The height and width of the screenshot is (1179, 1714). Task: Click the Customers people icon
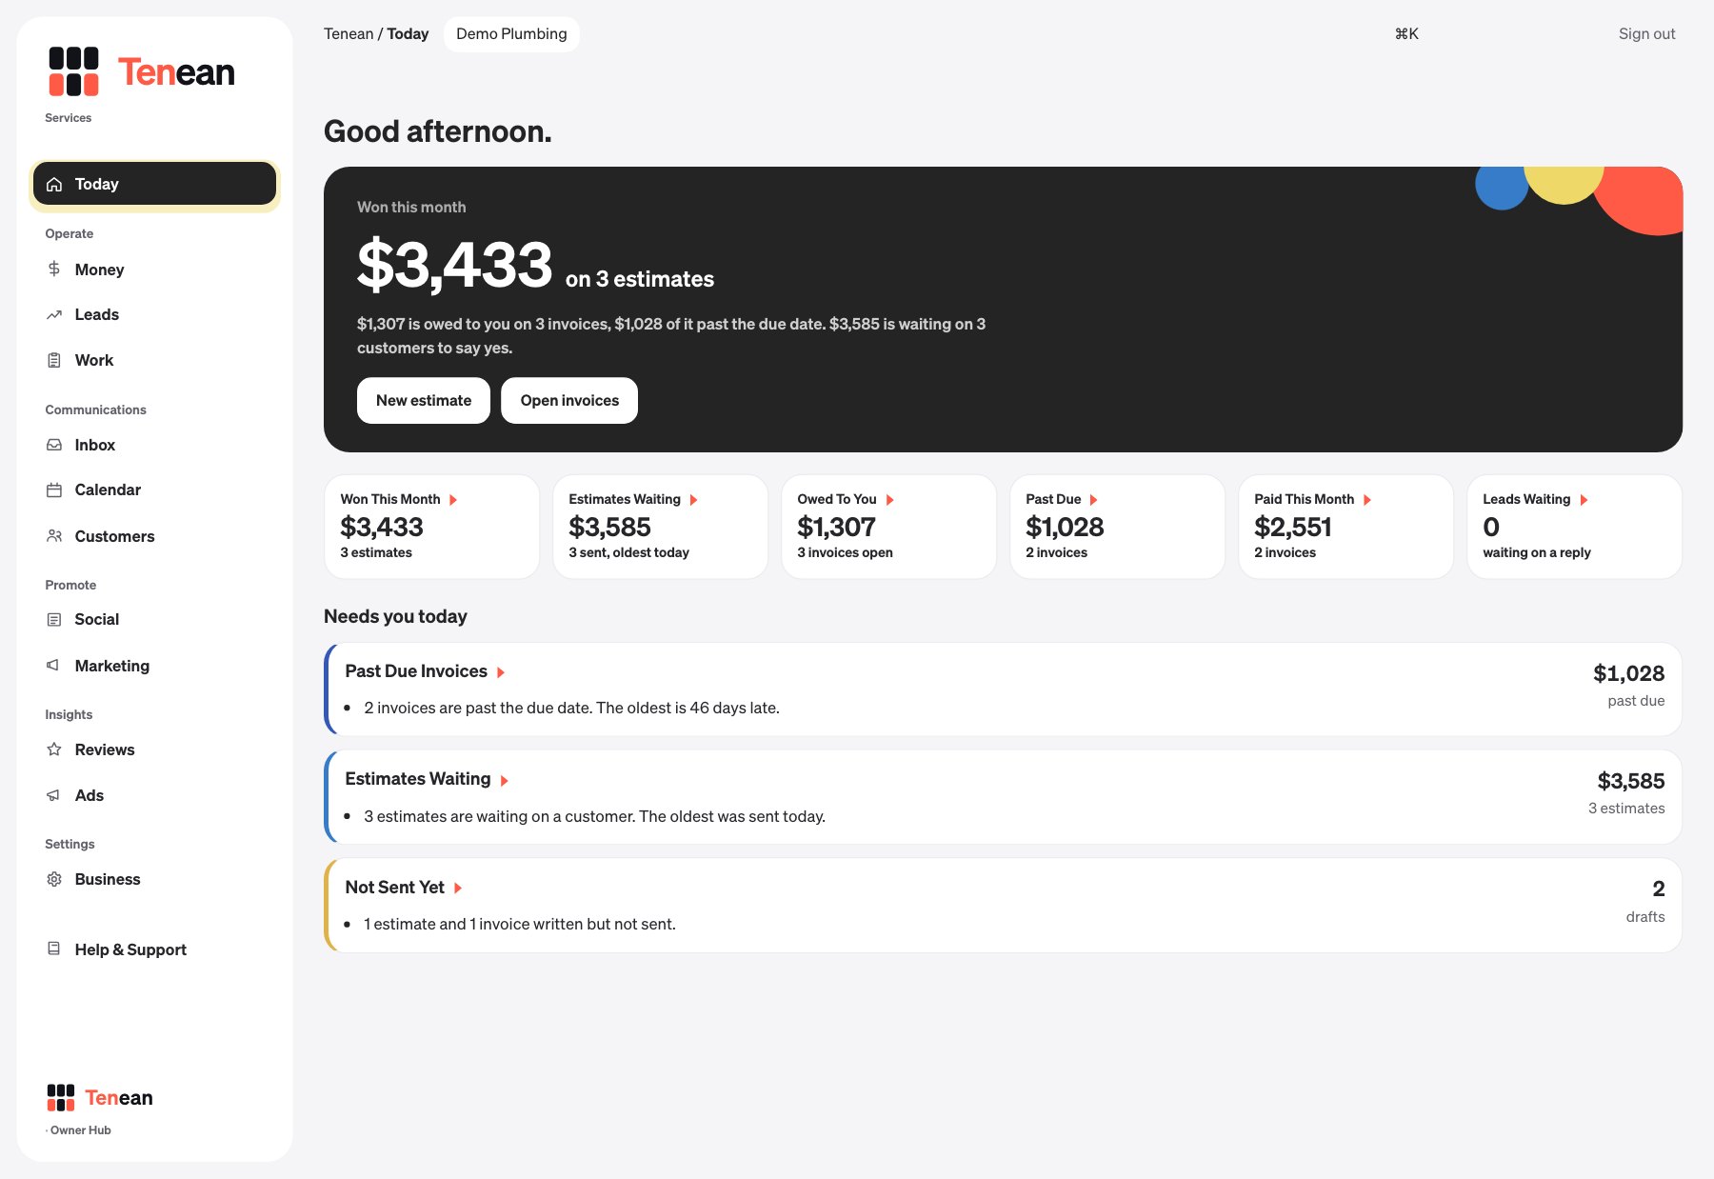click(x=54, y=536)
